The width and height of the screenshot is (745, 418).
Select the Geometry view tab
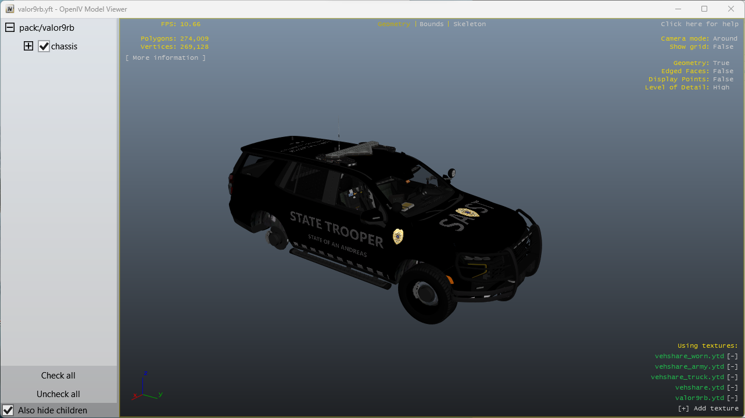[393, 24]
